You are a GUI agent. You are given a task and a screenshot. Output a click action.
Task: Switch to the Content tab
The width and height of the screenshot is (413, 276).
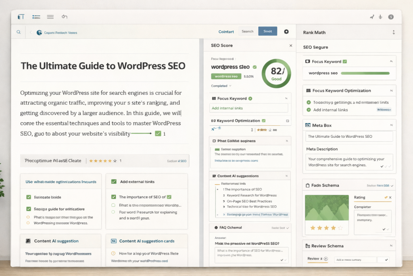pos(226,31)
